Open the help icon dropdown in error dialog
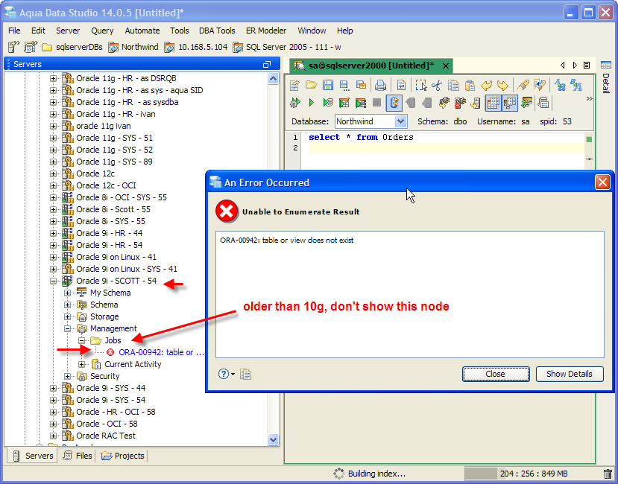The image size is (618, 484). (x=226, y=374)
